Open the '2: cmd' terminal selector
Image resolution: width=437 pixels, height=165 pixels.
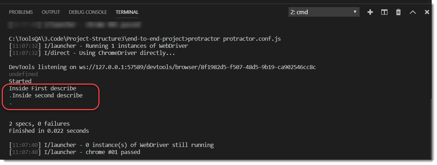coord(324,12)
